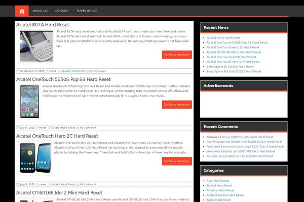304x202 pixels.
Task: Open SONY XPERIA C Hard Reset comment link
Action: tap(256, 151)
